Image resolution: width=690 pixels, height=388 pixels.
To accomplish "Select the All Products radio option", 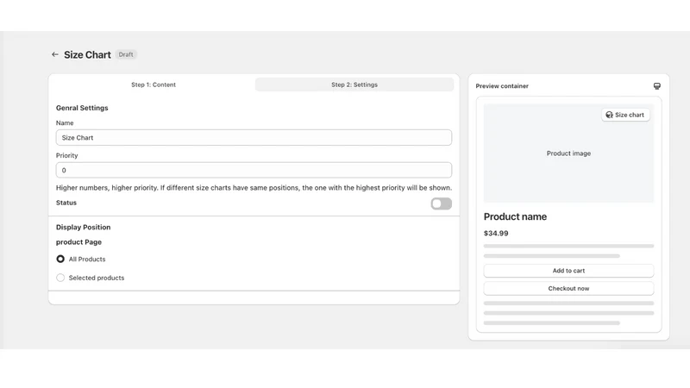I will click(x=60, y=260).
